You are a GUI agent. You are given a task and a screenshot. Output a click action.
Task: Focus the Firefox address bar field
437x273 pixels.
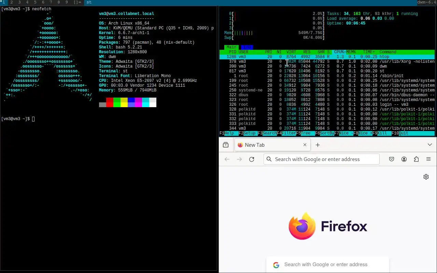[x=322, y=159]
